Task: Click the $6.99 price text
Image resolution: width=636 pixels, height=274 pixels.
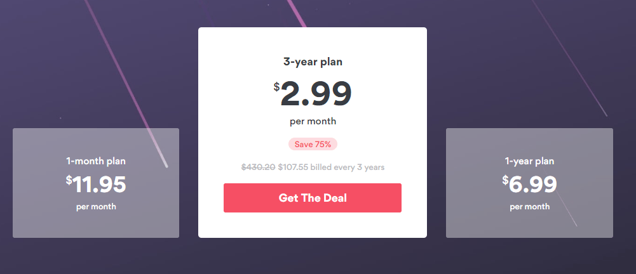Action: pos(529,184)
